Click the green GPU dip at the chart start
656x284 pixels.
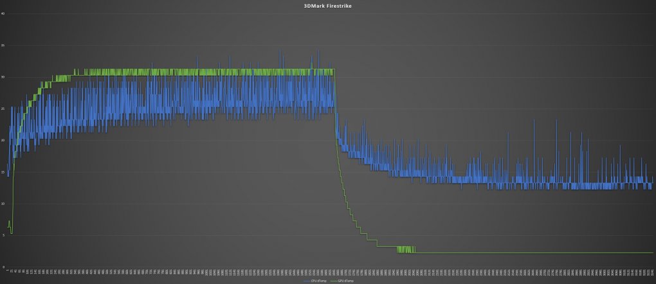pos(12,232)
